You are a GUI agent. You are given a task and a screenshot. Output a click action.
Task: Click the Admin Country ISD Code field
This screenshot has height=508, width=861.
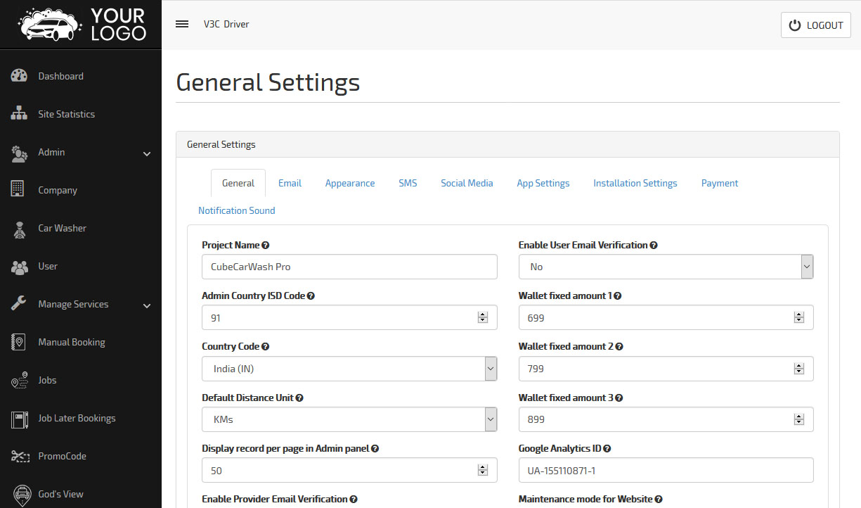click(x=349, y=317)
